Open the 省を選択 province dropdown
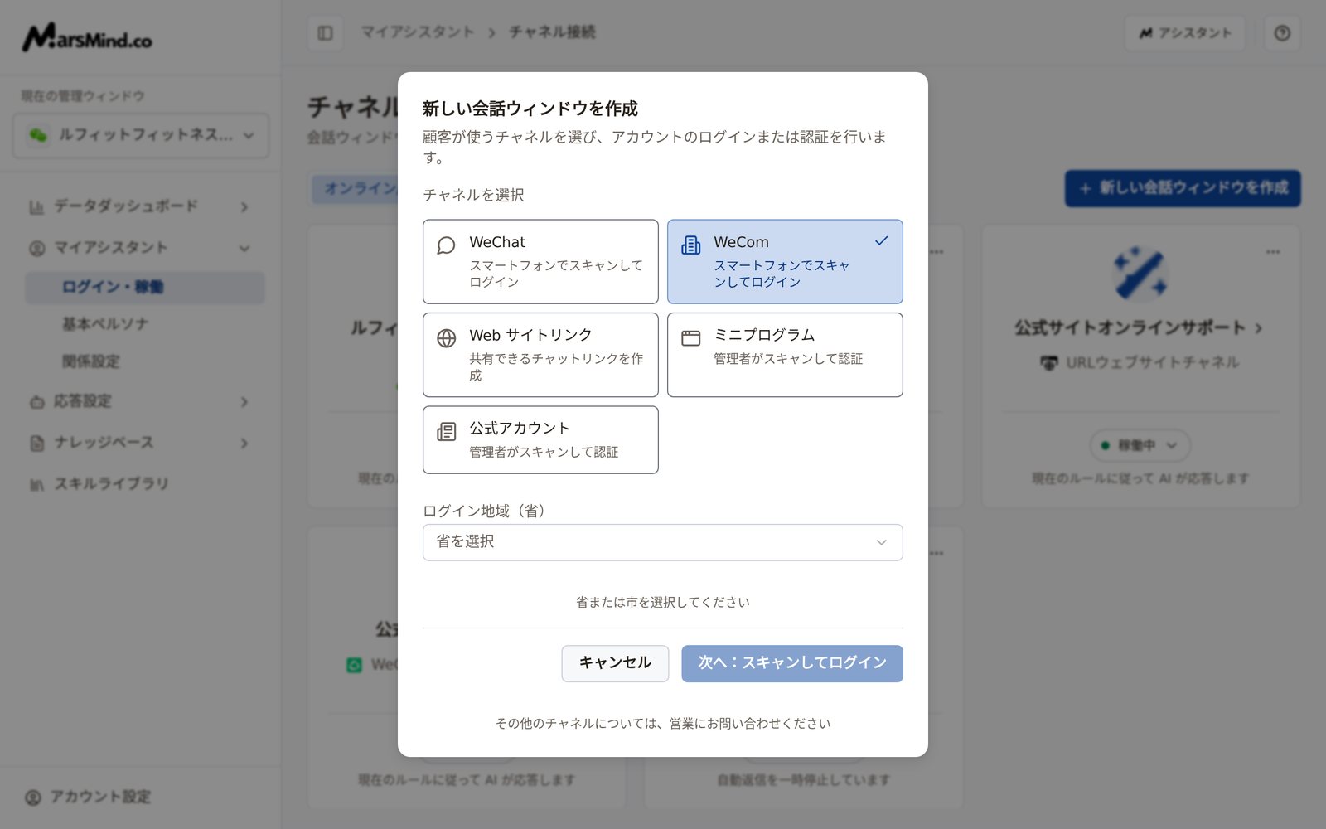Screen dimensions: 1326x829 pos(663,542)
